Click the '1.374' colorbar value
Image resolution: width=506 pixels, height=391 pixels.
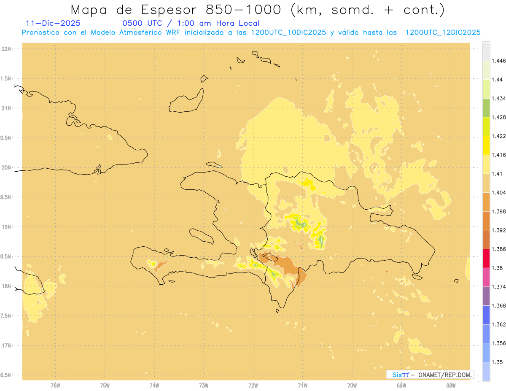(x=499, y=287)
